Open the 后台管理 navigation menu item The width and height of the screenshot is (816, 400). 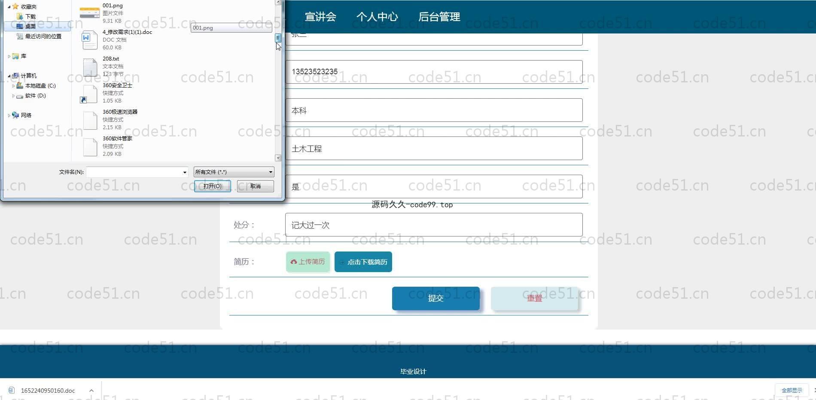point(439,17)
